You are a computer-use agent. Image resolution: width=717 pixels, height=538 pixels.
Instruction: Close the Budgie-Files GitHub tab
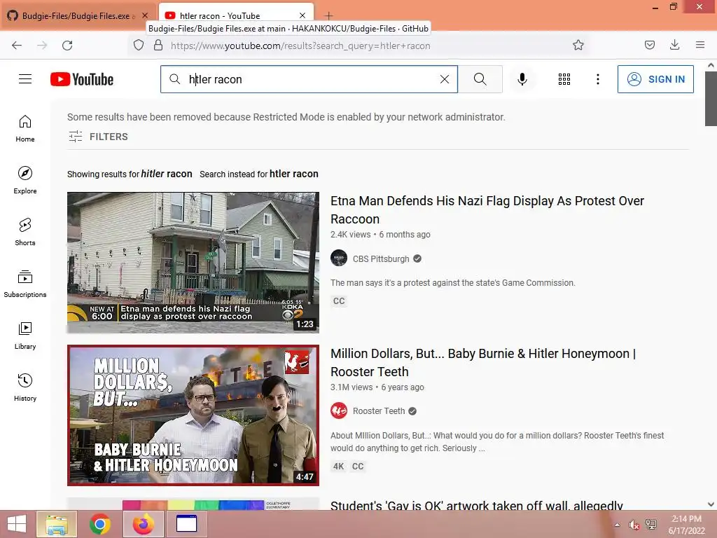click(145, 15)
